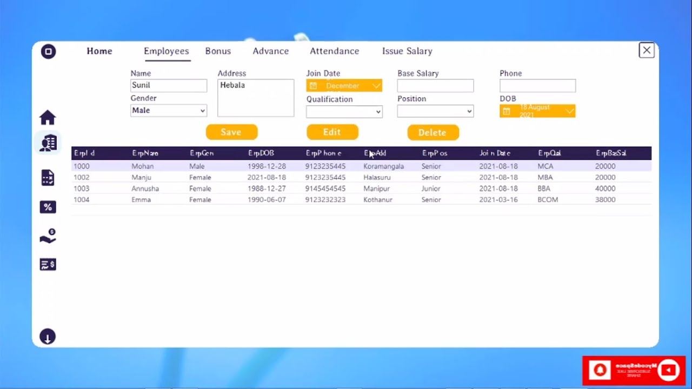The width and height of the screenshot is (692, 389).
Task: Click the Phone input field
Action: 538,85
